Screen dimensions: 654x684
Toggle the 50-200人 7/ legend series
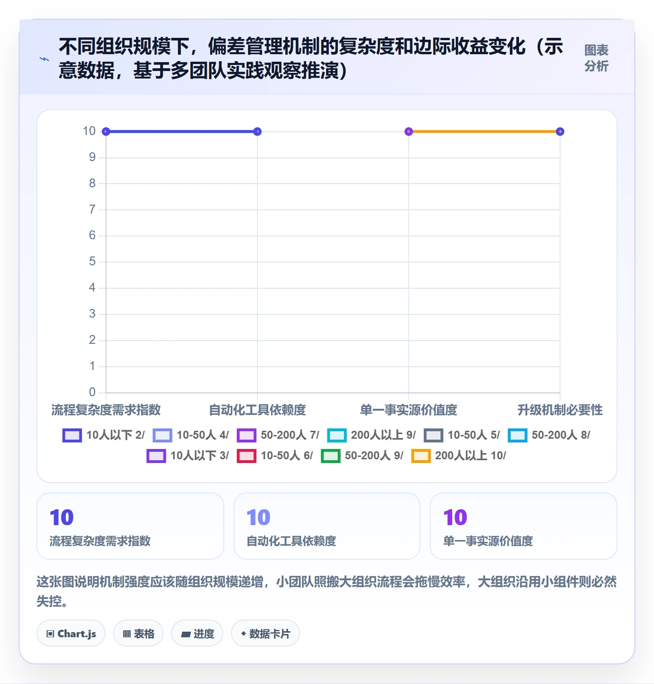point(278,435)
